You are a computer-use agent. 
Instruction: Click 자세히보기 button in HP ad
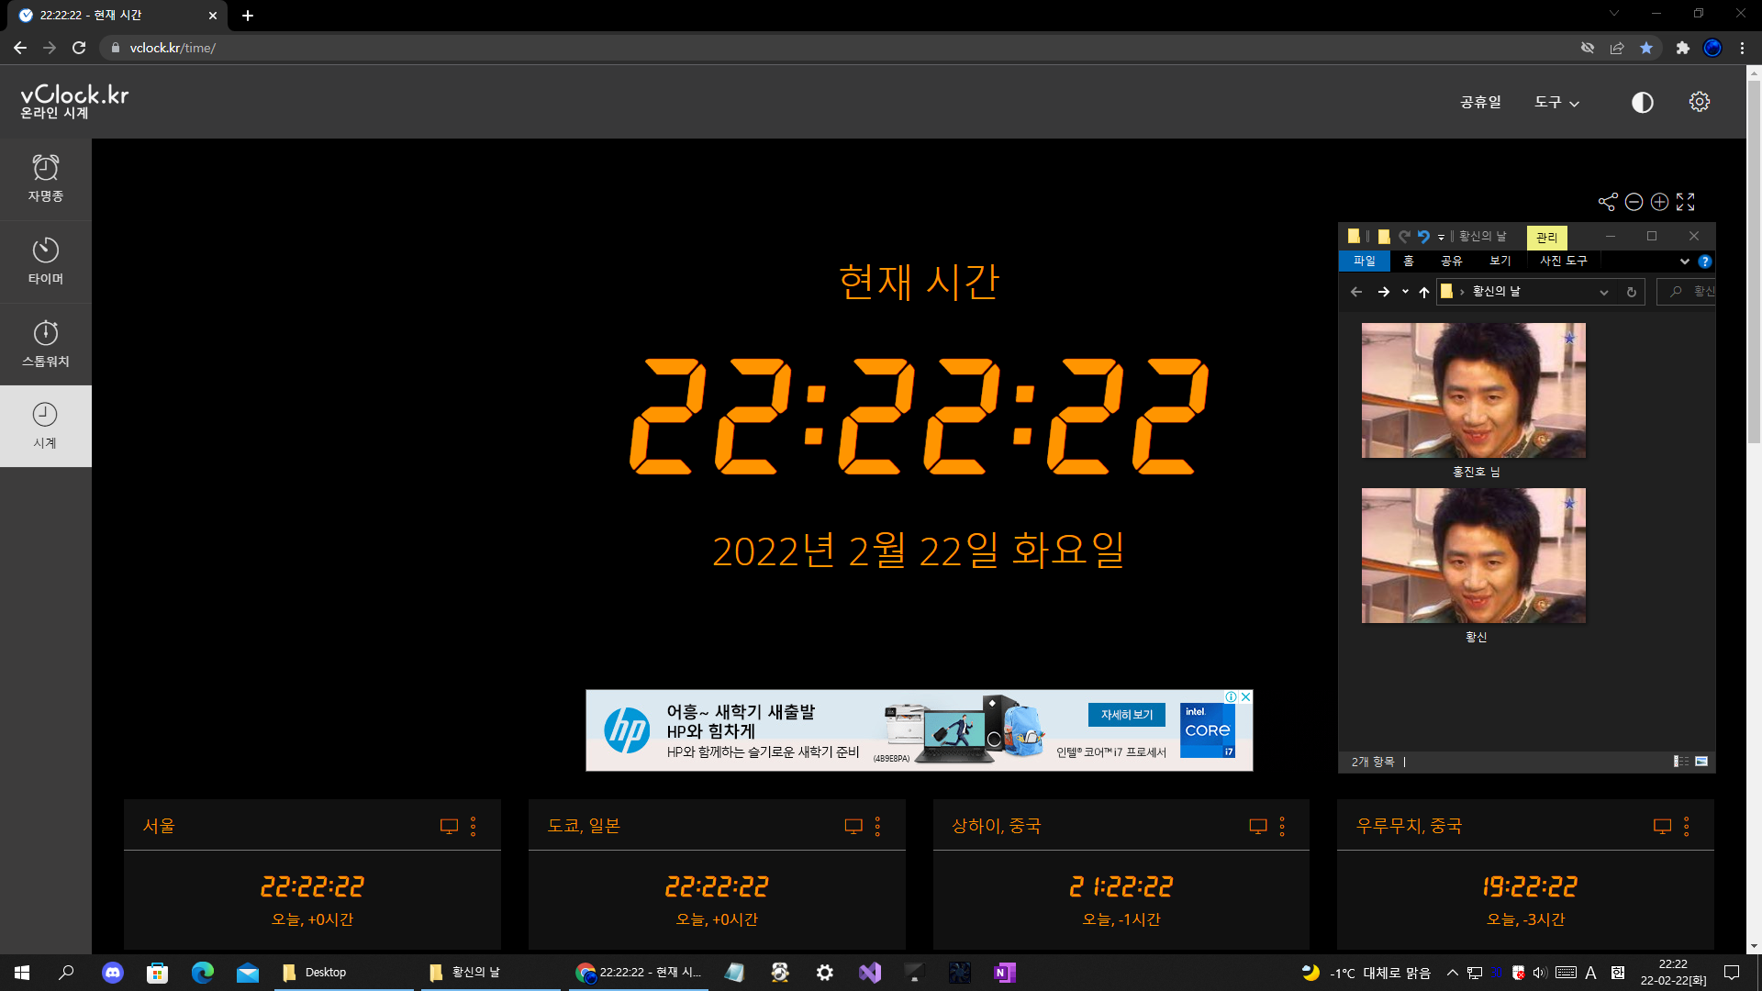[x=1127, y=715]
